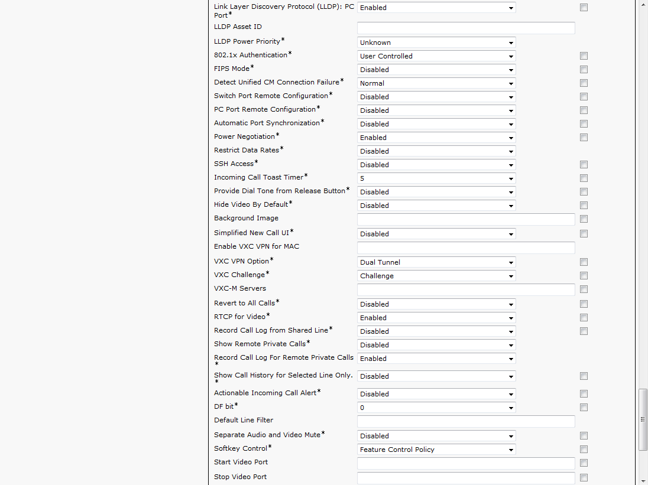Viewport: 648px width, 485px height.
Task: Click into the VXC-M Servers input box
Action: 466,289
